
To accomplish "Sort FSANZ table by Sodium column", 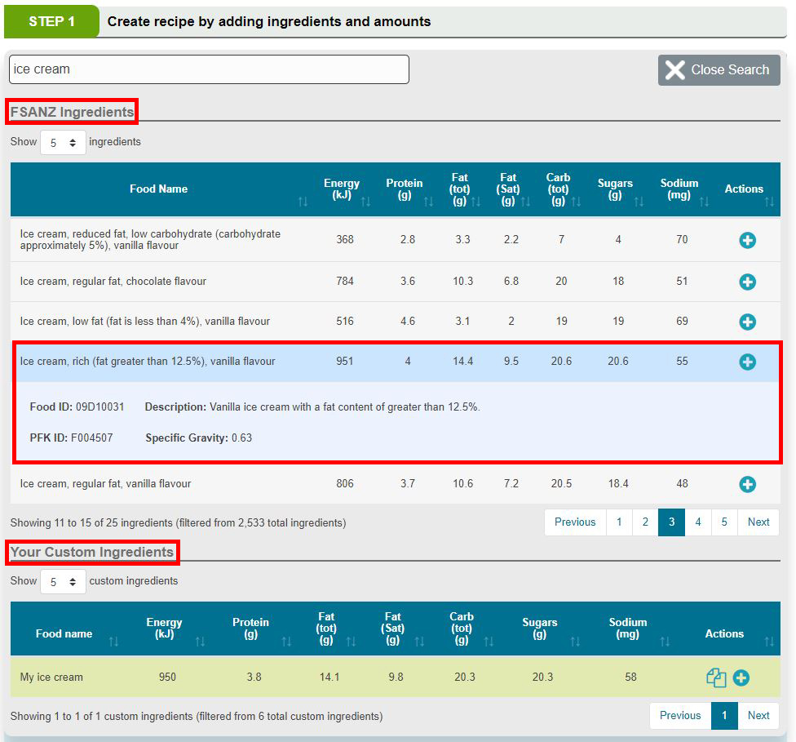I will coord(679,189).
